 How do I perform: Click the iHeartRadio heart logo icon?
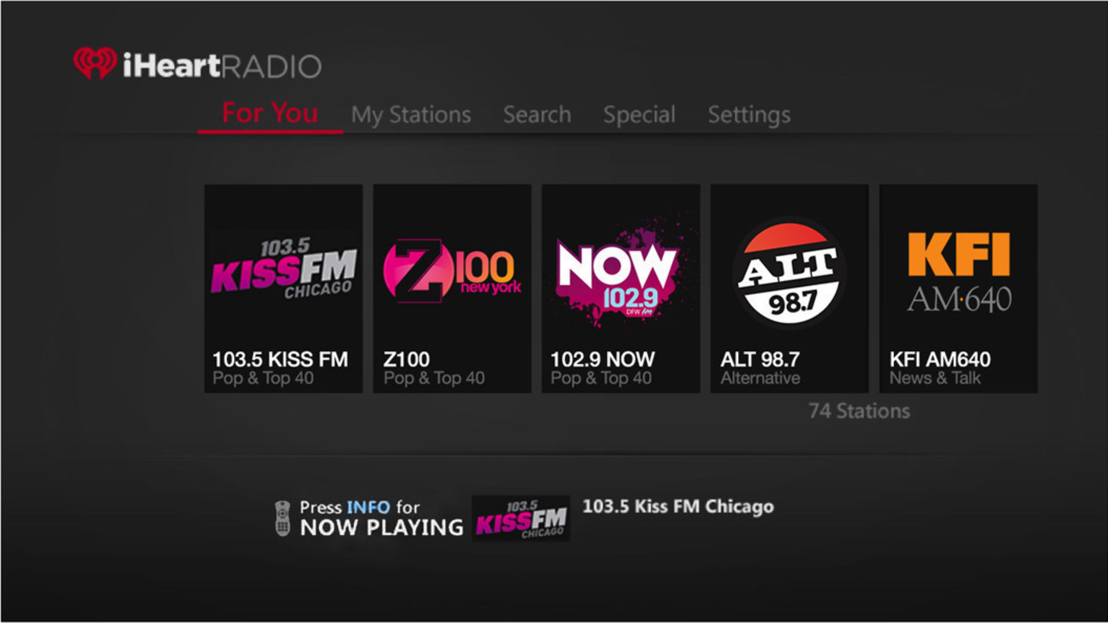[95, 63]
